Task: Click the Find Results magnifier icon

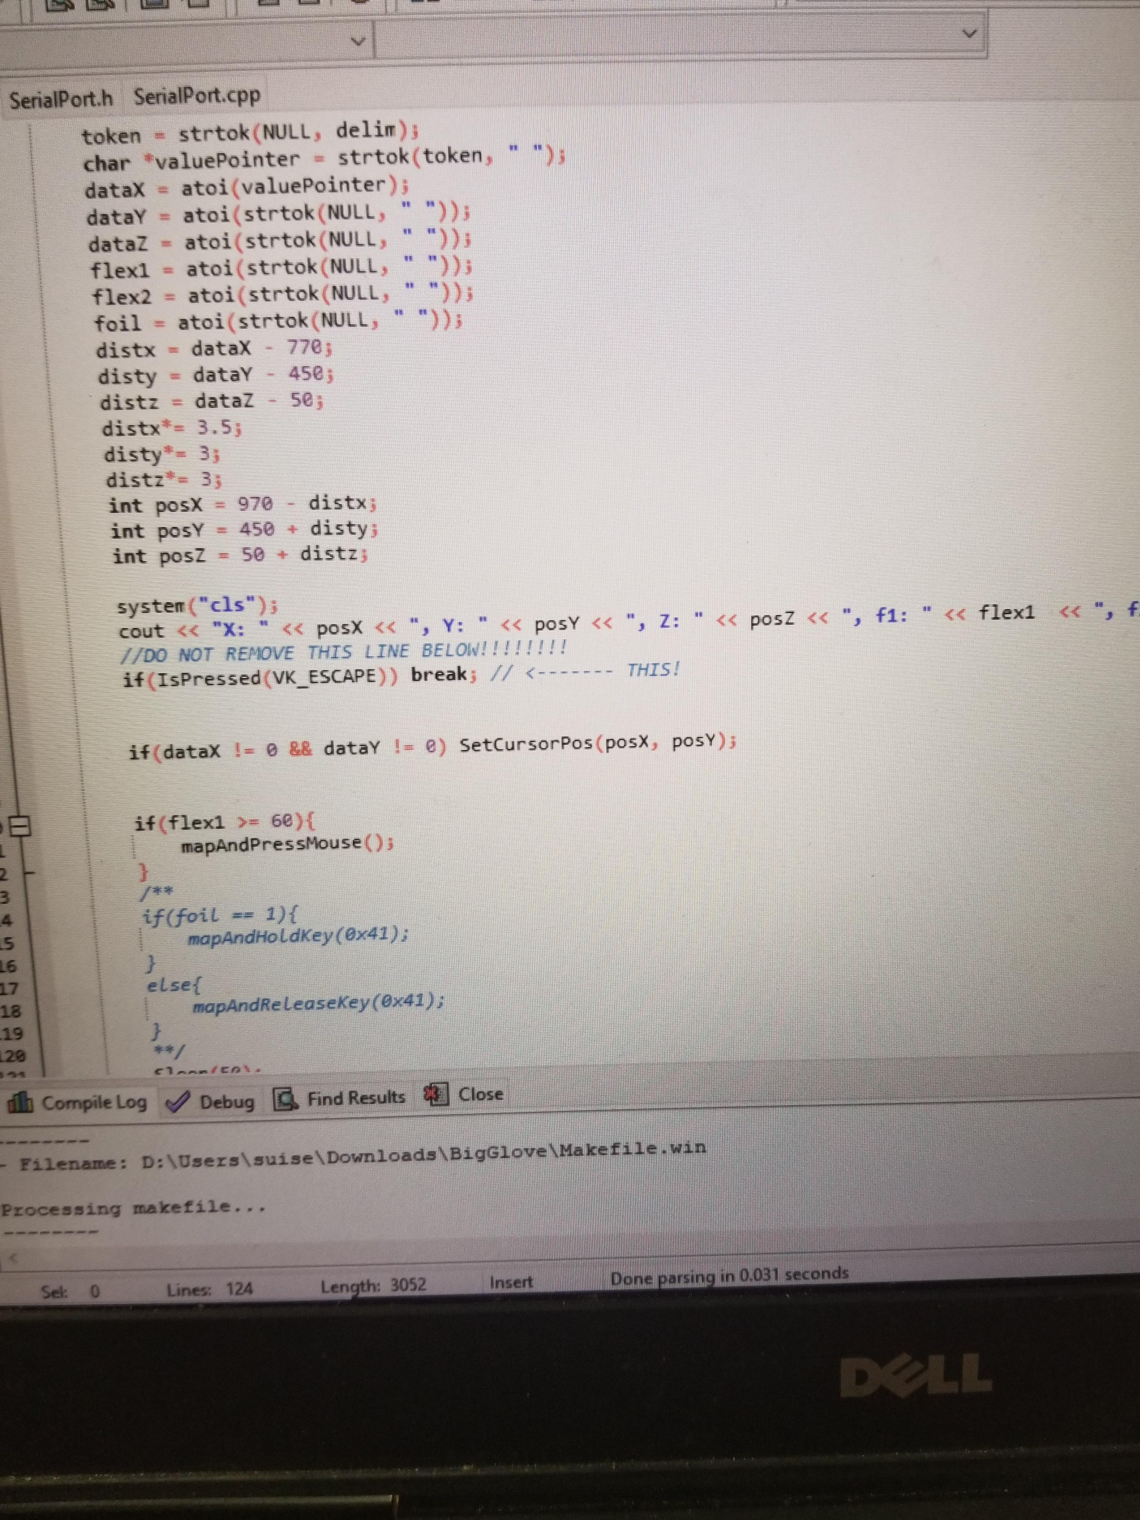Action: tap(285, 1099)
